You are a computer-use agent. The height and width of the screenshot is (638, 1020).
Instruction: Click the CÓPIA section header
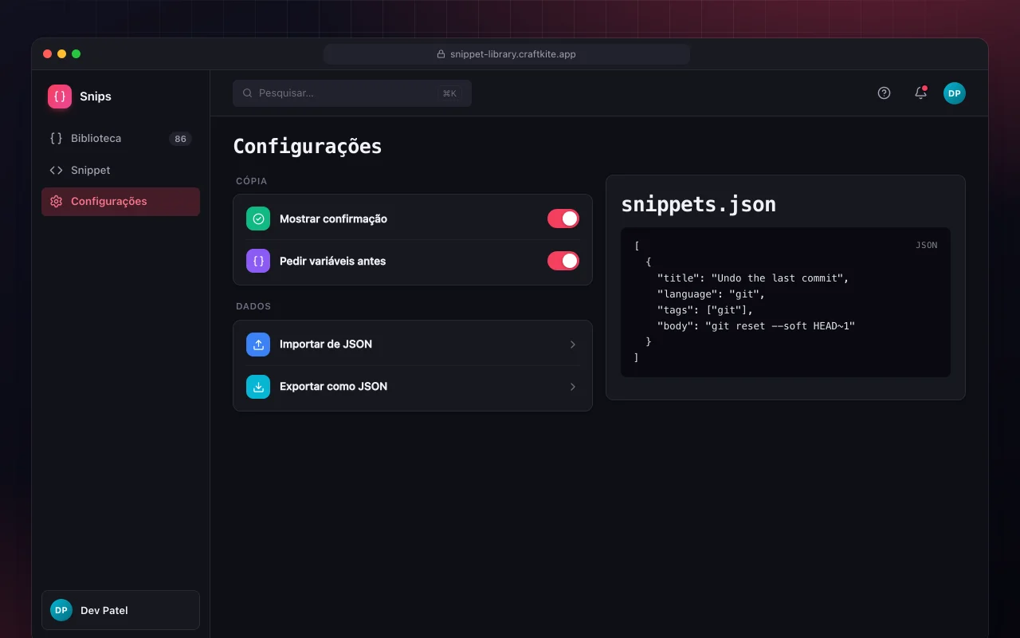pos(252,181)
